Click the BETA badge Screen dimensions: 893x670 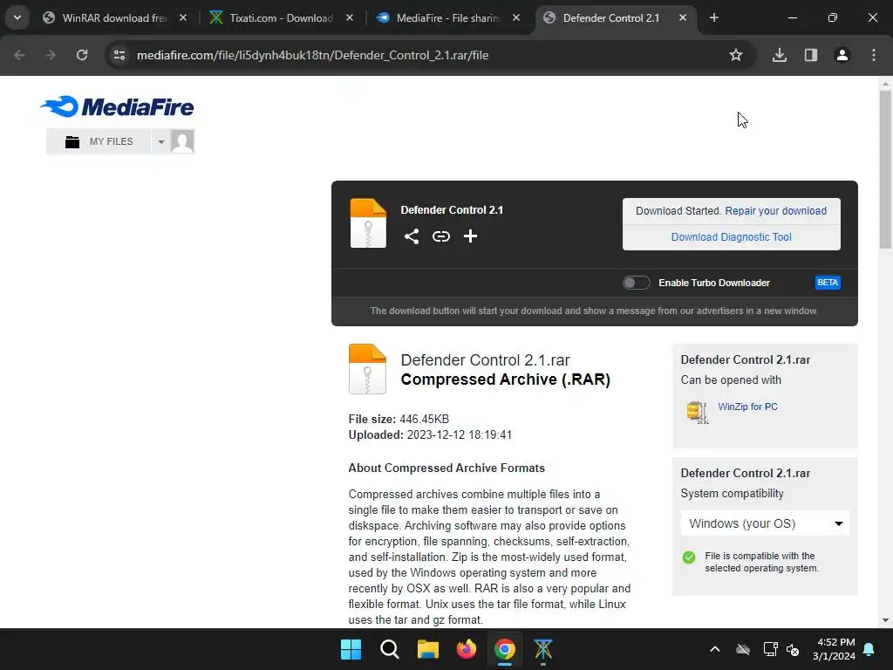(x=828, y=283)
